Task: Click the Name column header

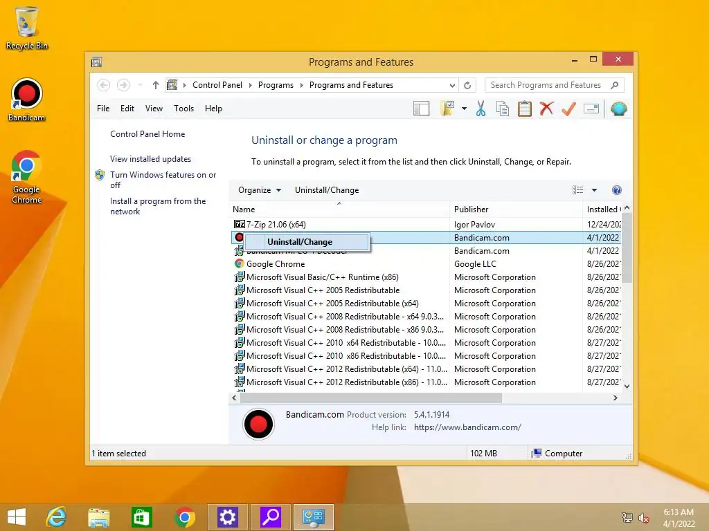Action: (340, 209)
